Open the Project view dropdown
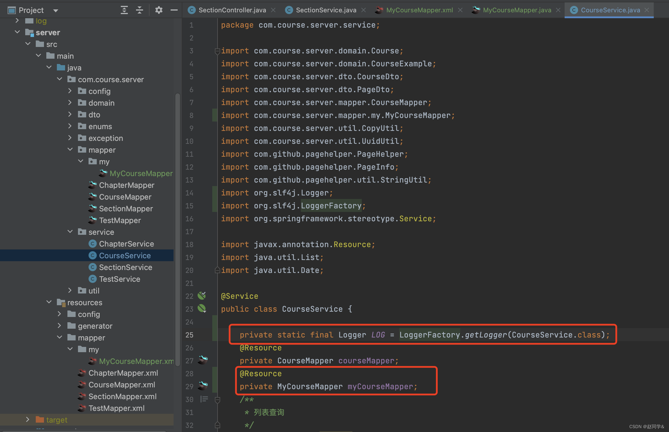 coord(55,11)
